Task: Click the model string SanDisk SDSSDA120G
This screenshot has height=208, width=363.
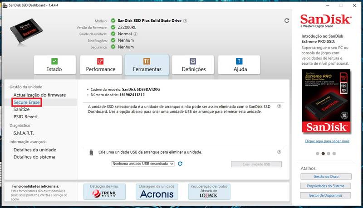Action: click(141, 89)
